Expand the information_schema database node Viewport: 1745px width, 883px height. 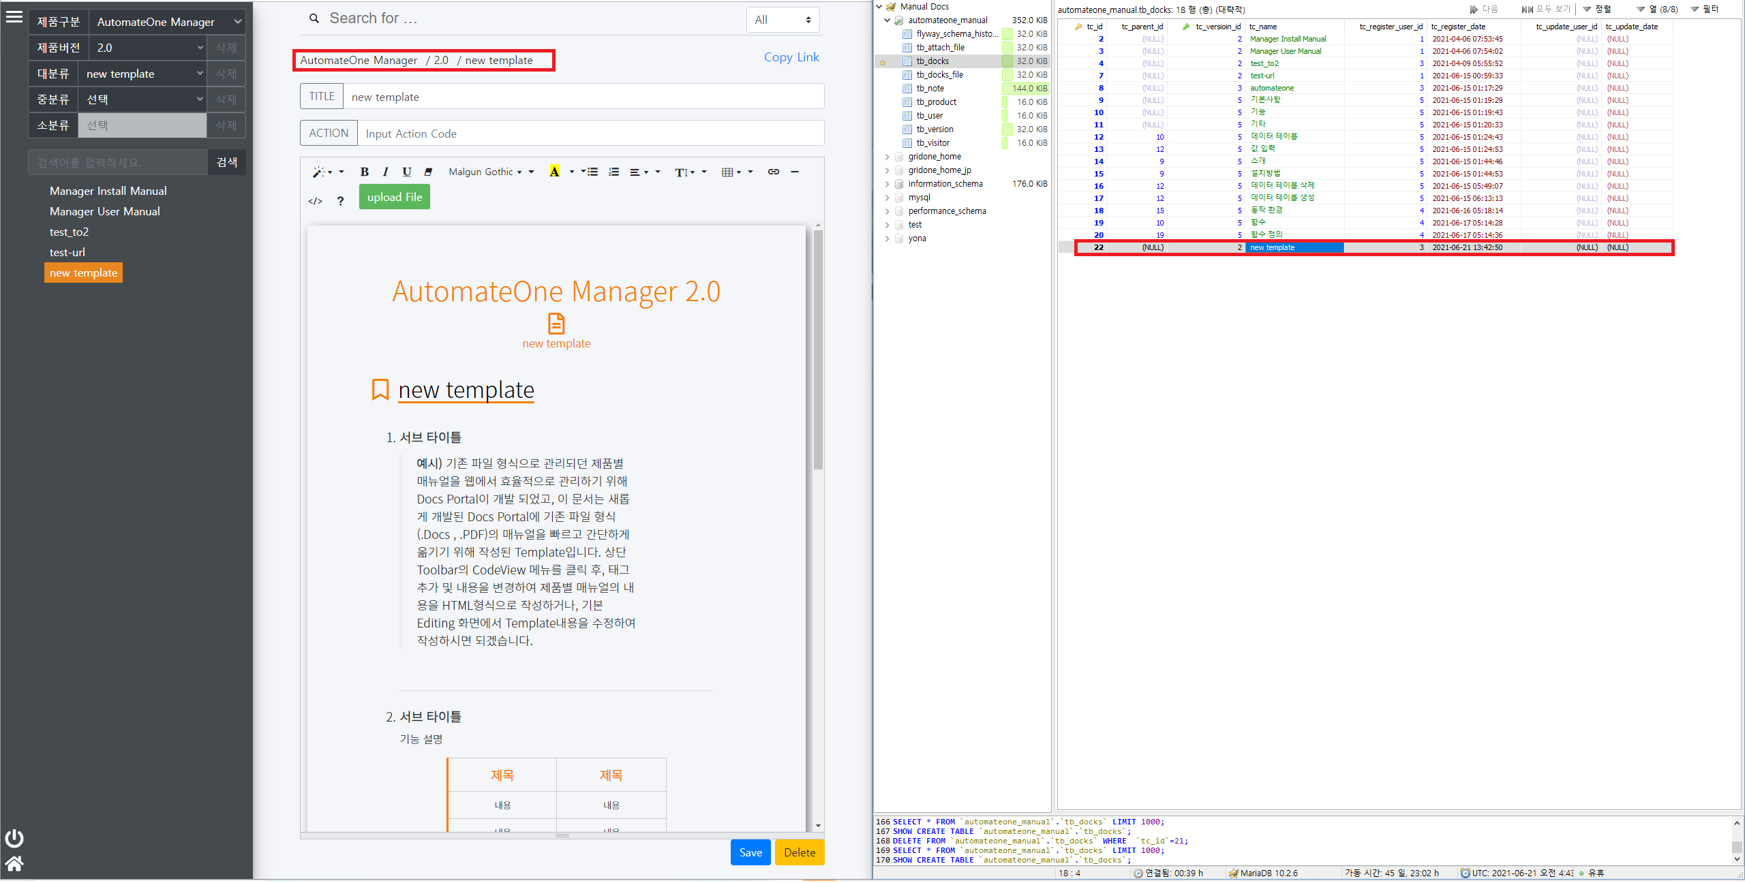[887, 184]
